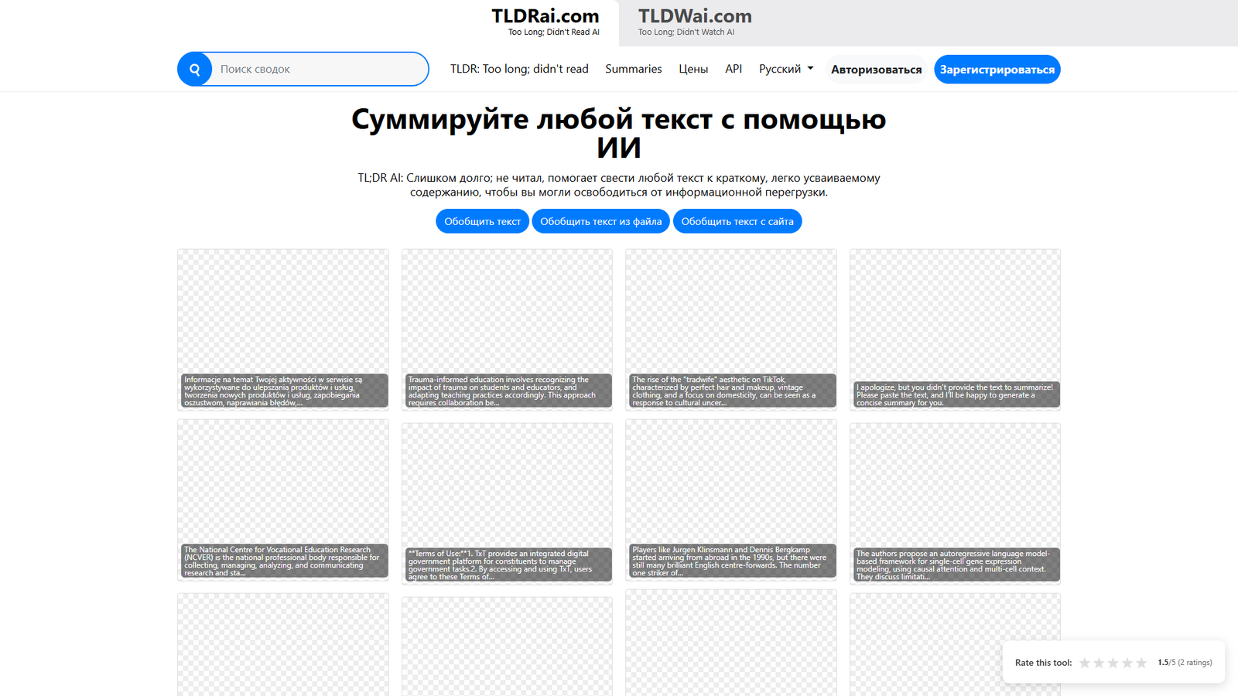Screen dimensions: 1238x696
Task: Click the 1.5/5 (2 ratings) text
Action: pos(1185,663)
